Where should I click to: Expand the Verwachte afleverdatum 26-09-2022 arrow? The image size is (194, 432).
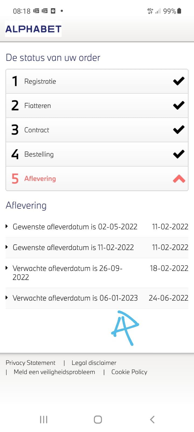tap(7, 268)
